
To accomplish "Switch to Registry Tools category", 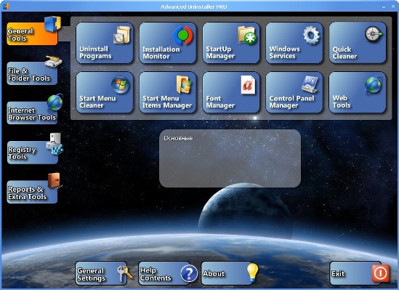I will [32, 153].
